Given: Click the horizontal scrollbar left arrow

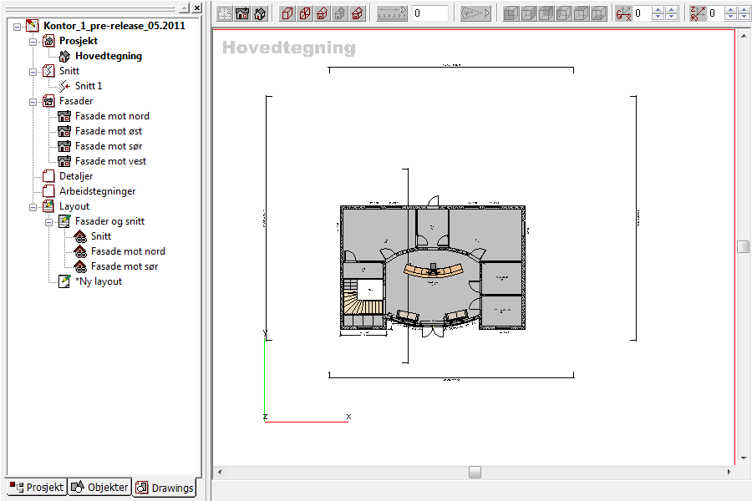Looking at the screenshot, I should [220, 473].
